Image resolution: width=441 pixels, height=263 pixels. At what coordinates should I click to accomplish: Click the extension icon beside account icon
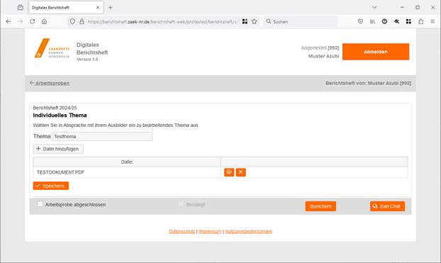tap(396, 21)
